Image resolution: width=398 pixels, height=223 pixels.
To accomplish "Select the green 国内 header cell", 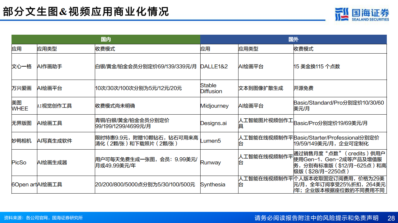I will point(106,39).
